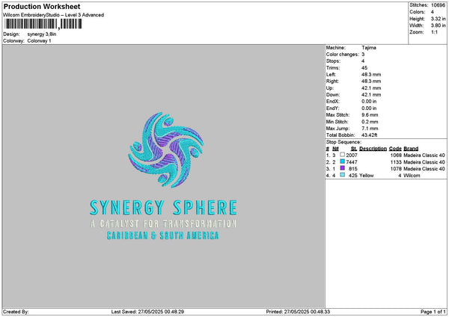Click the Production Worksheet title

click(x=42, y=6)
